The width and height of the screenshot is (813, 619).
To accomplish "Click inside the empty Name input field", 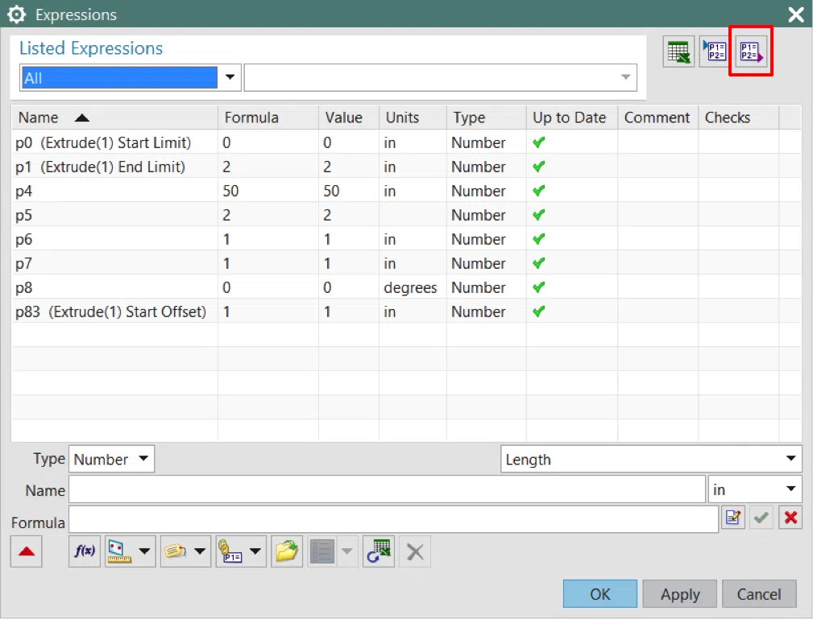I will tap(387, 489).
